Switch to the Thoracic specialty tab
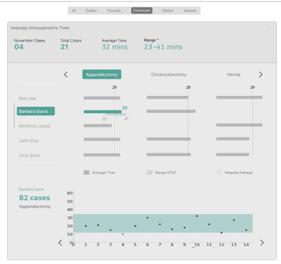The height and width of the screenshot is (264, 281). [114, 10]
